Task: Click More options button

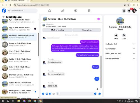Action: click(87, 30)
